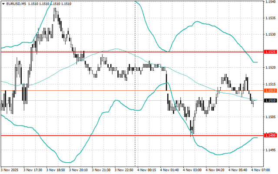Click the 1.1530 price scale value

[270, 34]
